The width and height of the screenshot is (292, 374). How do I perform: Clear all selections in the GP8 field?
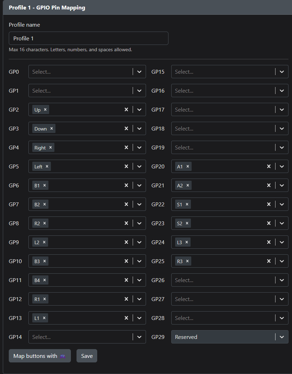[126, 223]
